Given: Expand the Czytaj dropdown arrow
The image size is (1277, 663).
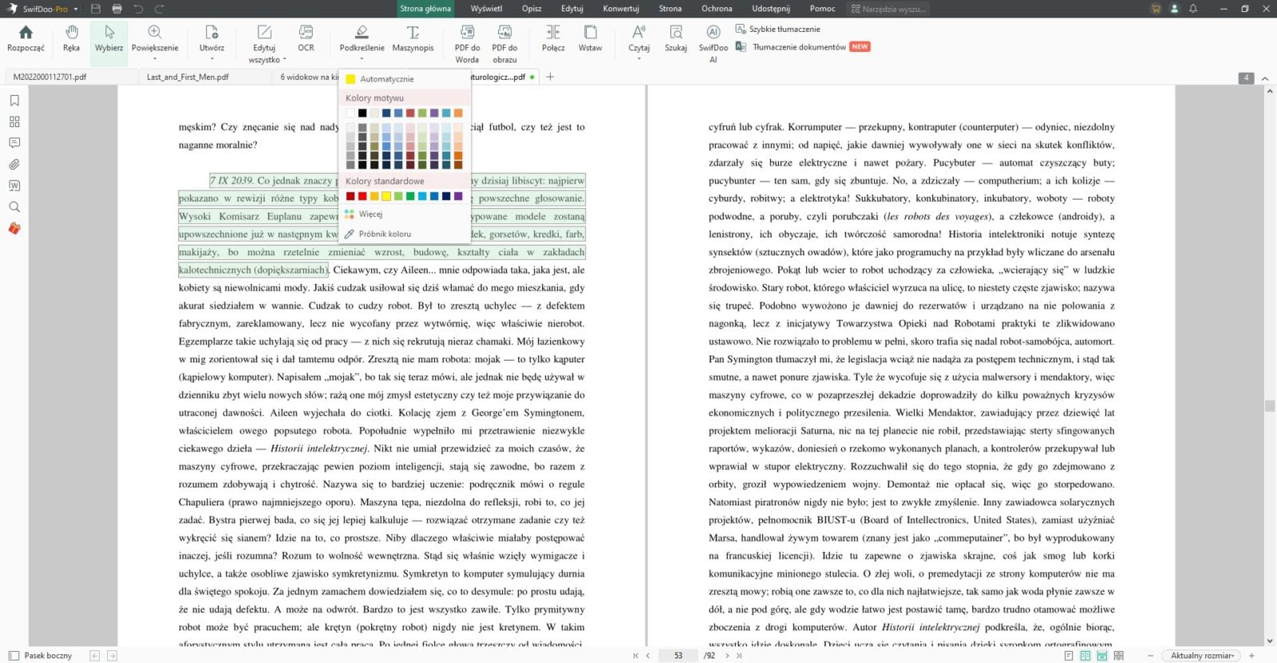Looking at the screenshot, I should (x=638, y=58).
